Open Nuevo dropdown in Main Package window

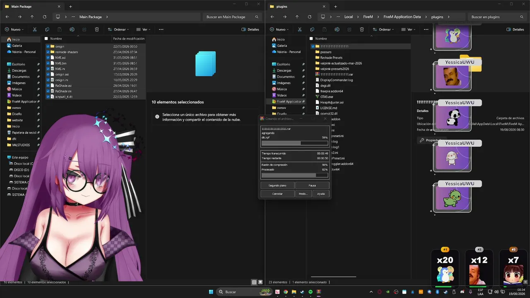click(14, 29)
